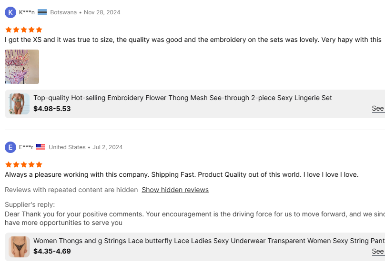
Task: Click the Botswana flag icon
Action: pos(42,12)
